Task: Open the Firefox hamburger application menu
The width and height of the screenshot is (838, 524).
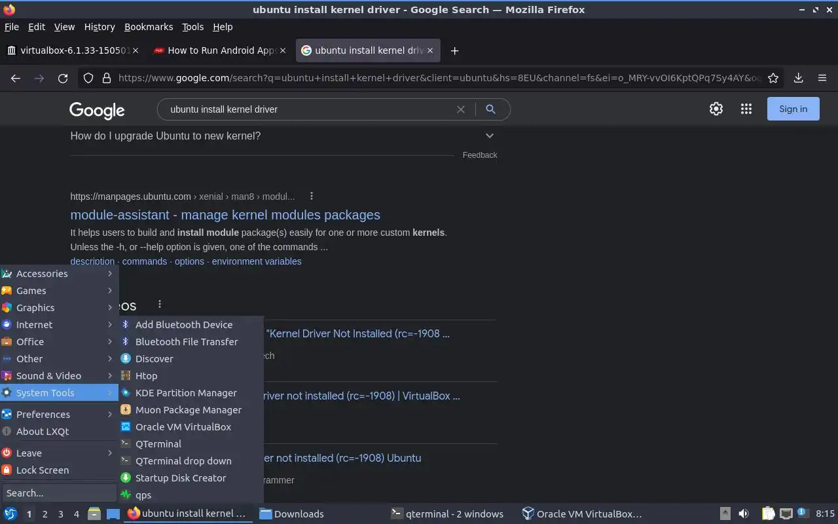Action: tap(822, 78)
